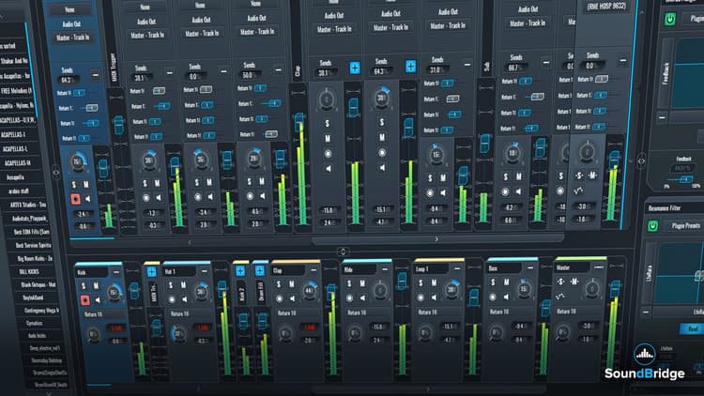Viewport: 704px width, 396px height.
Task: Click the blue Read automation button
Action: (693, 329)
